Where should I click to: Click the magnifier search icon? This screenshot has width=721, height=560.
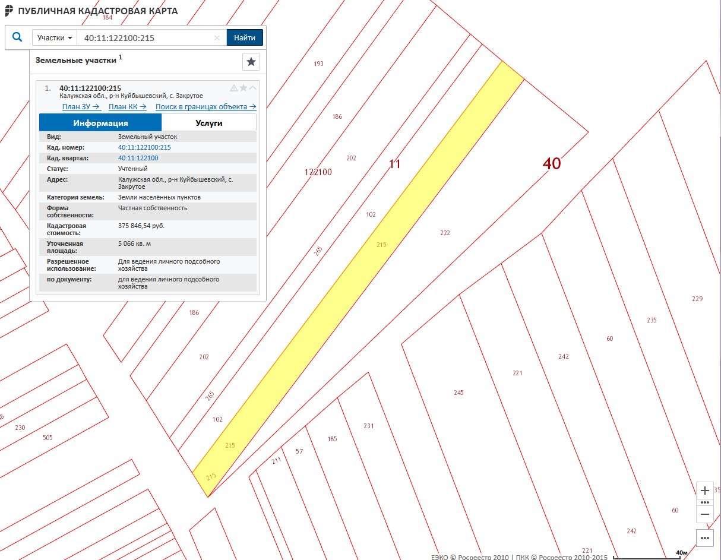click(17, 37)
